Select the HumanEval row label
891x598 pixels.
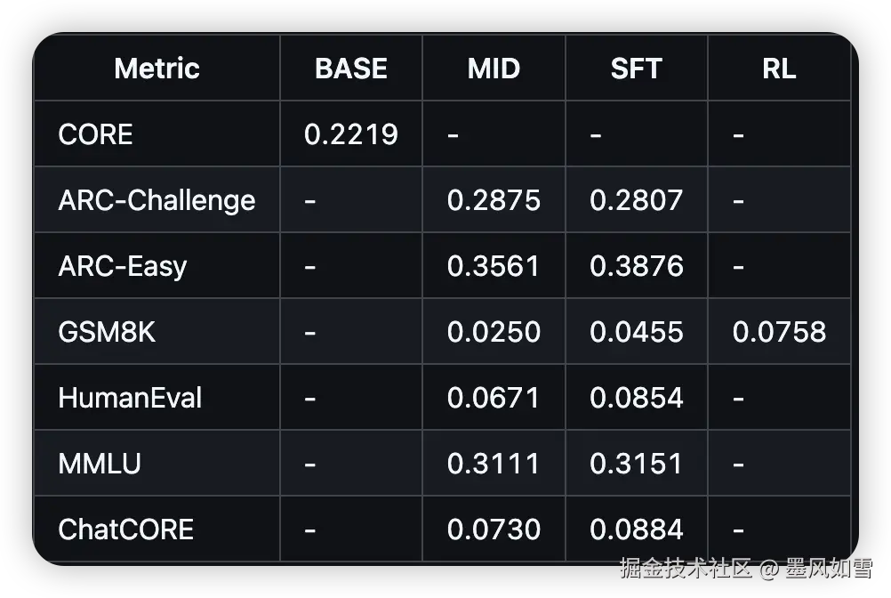click(130, 398)
